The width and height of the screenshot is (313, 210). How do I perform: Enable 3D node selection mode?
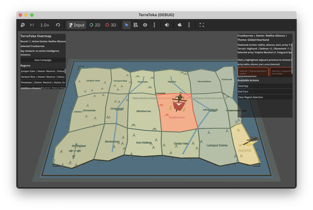click(111, 25)
